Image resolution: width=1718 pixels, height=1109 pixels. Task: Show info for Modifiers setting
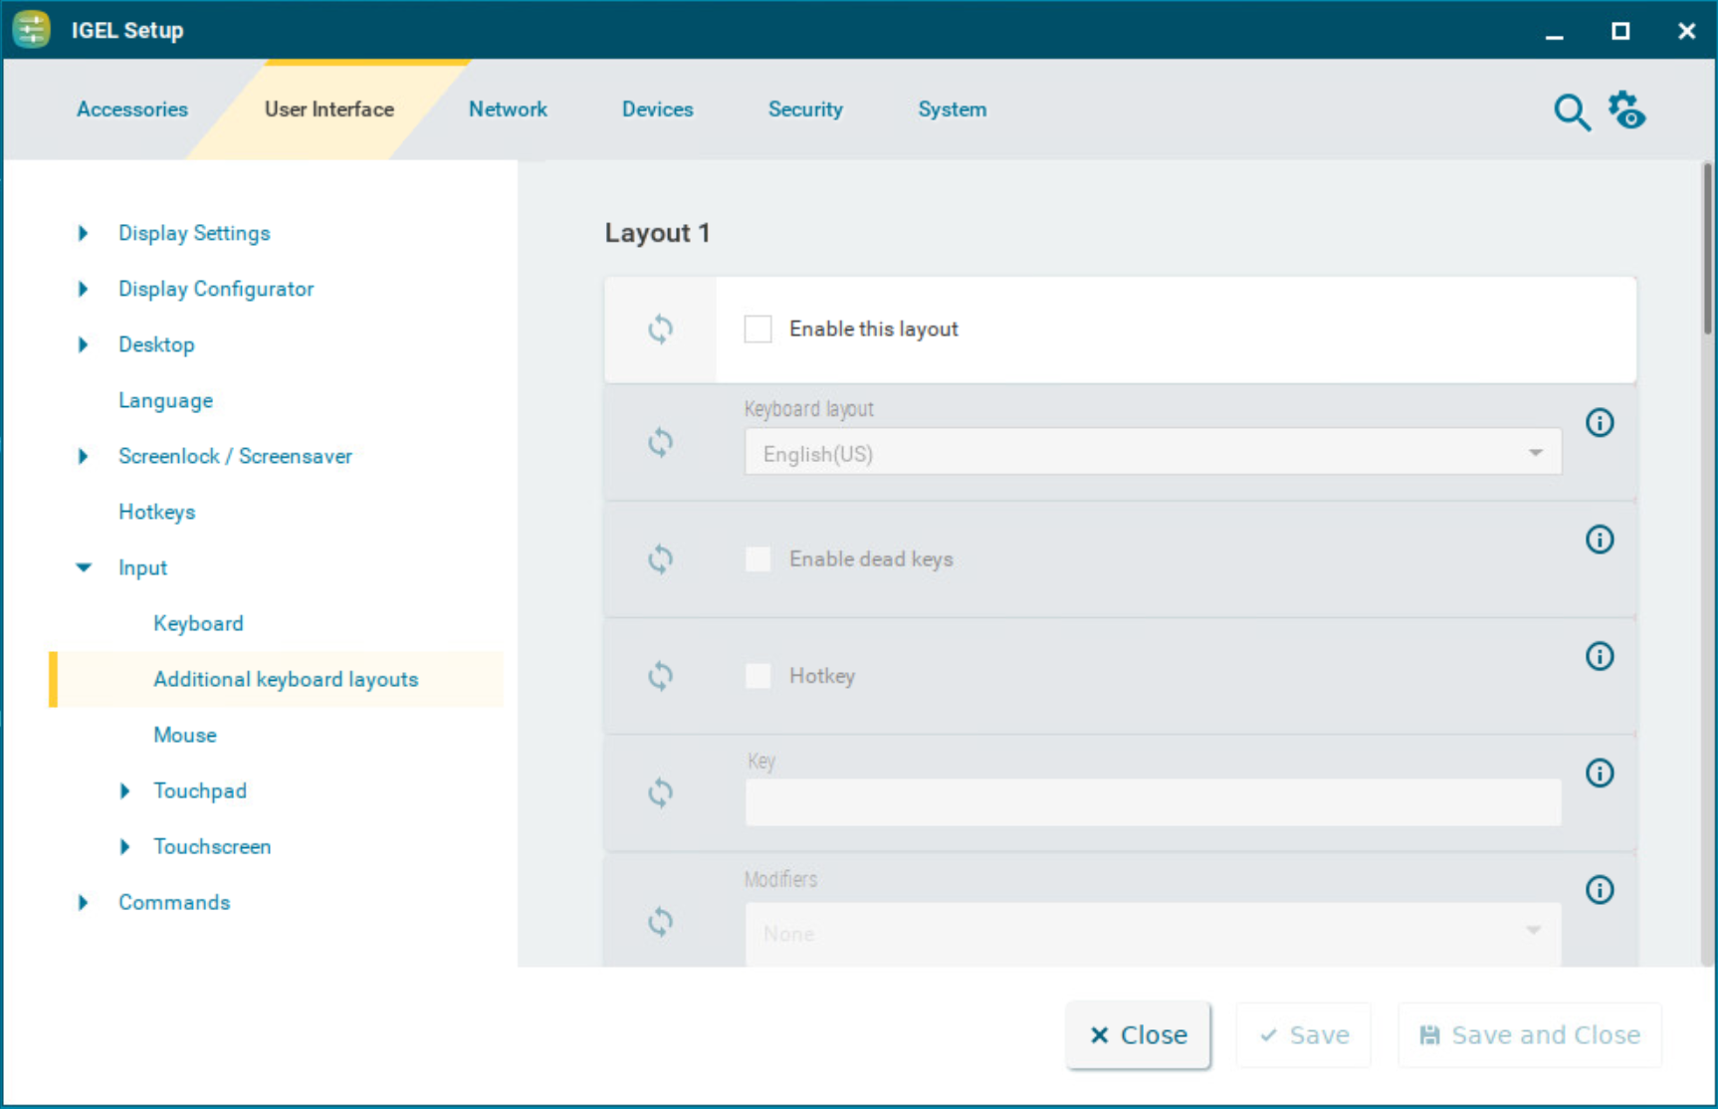(1599, 889)
